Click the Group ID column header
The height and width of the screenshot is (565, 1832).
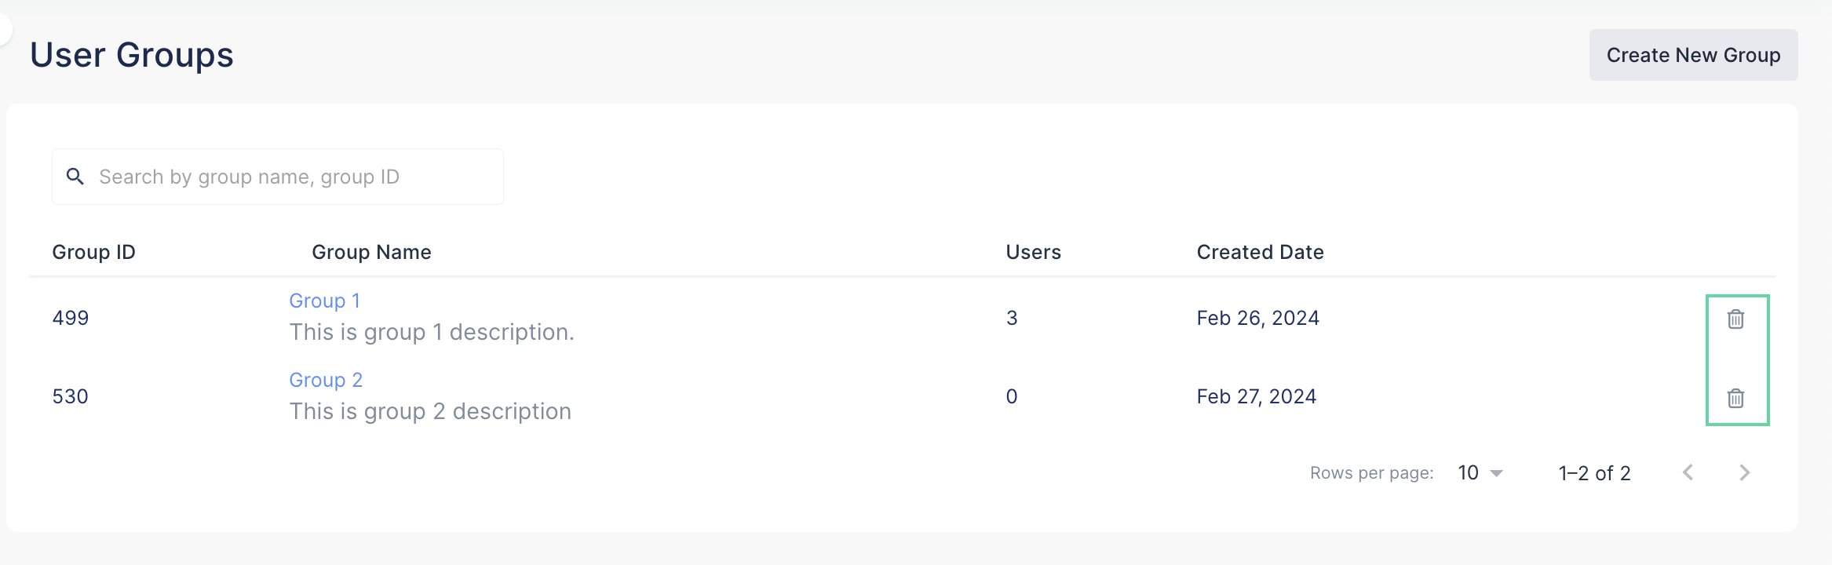click(x=93, y=252)
